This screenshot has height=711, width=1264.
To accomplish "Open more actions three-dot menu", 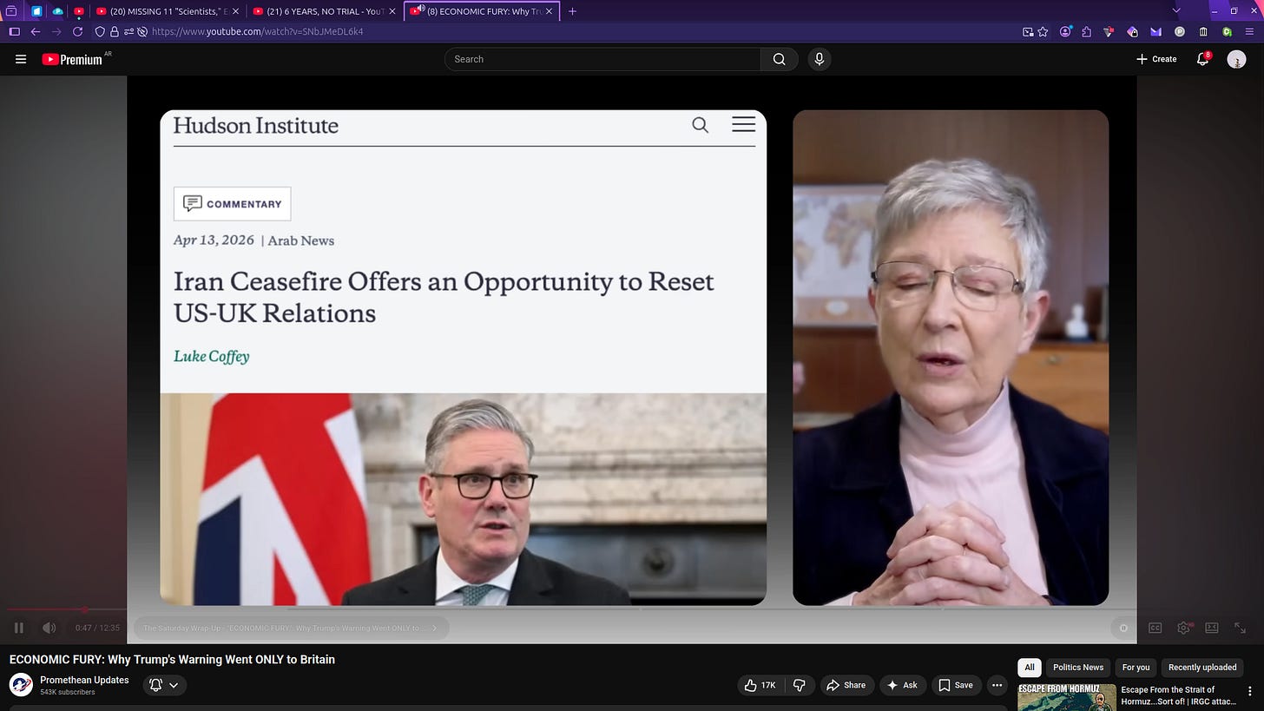I will point(997,685).
